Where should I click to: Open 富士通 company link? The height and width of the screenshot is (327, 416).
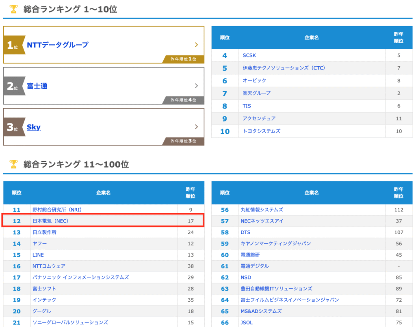[x=37, y=86]
